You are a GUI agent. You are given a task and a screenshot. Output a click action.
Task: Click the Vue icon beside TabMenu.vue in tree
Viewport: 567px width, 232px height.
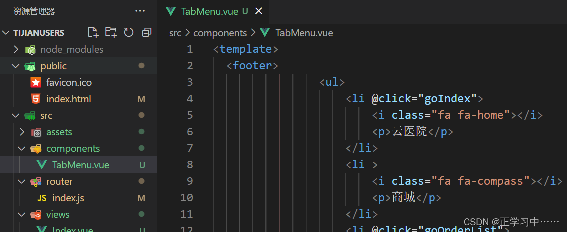(x=42, y=165)
